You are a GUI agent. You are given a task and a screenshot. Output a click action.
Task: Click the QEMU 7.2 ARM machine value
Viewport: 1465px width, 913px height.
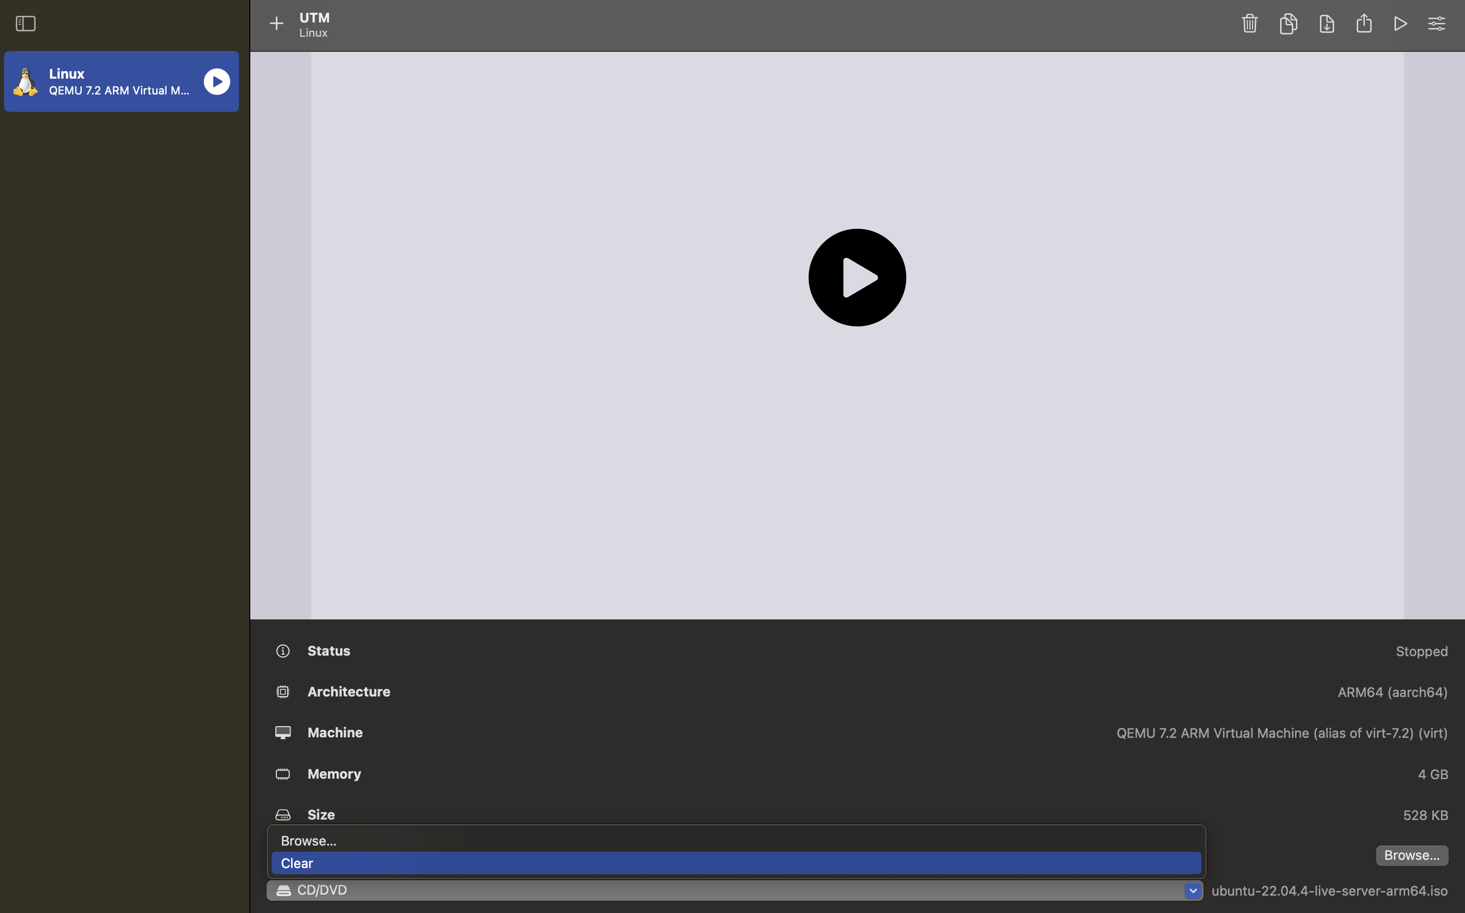1282,733
